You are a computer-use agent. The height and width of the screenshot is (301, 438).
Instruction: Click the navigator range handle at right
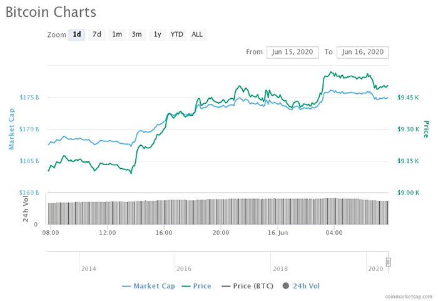point(388,262)
